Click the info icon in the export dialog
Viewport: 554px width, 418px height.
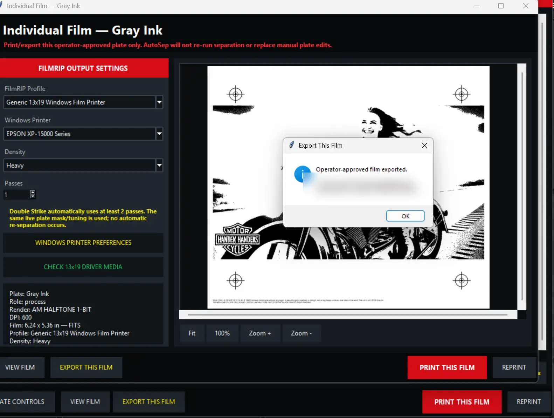click(303, 174)
